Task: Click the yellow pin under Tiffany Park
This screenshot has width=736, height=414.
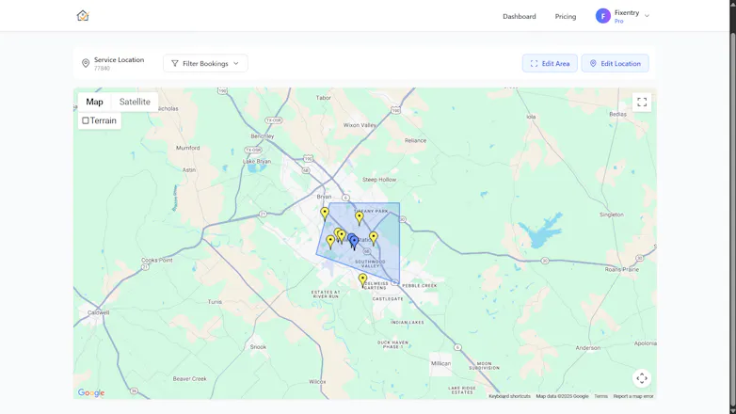Action: coord(360,217)
